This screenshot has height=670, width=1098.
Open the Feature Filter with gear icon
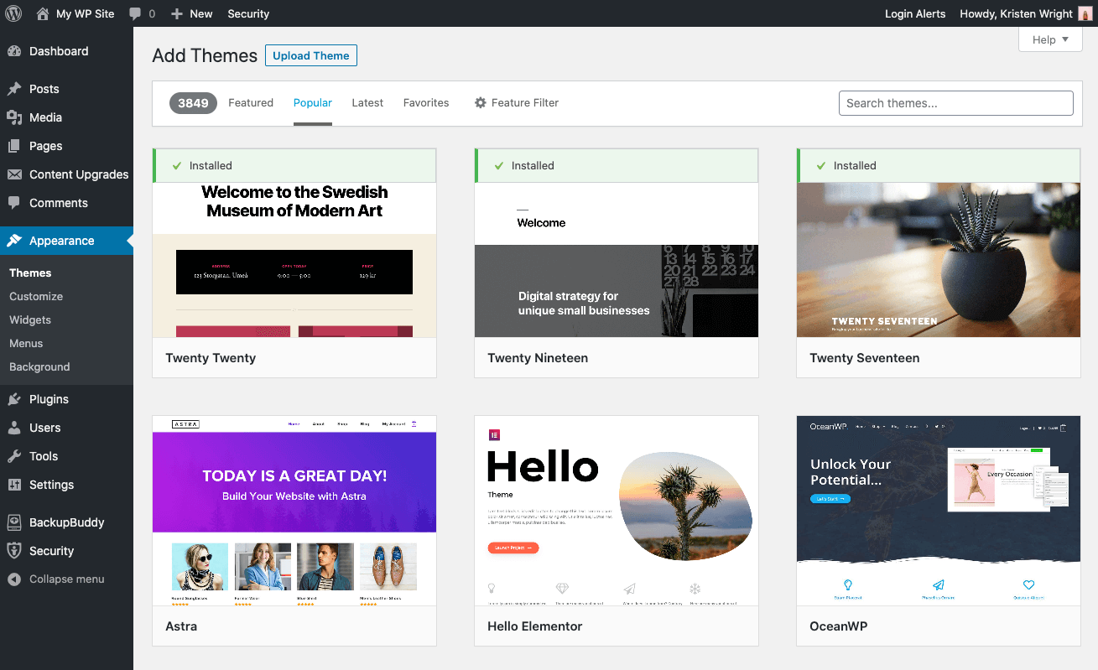(516, 102)
